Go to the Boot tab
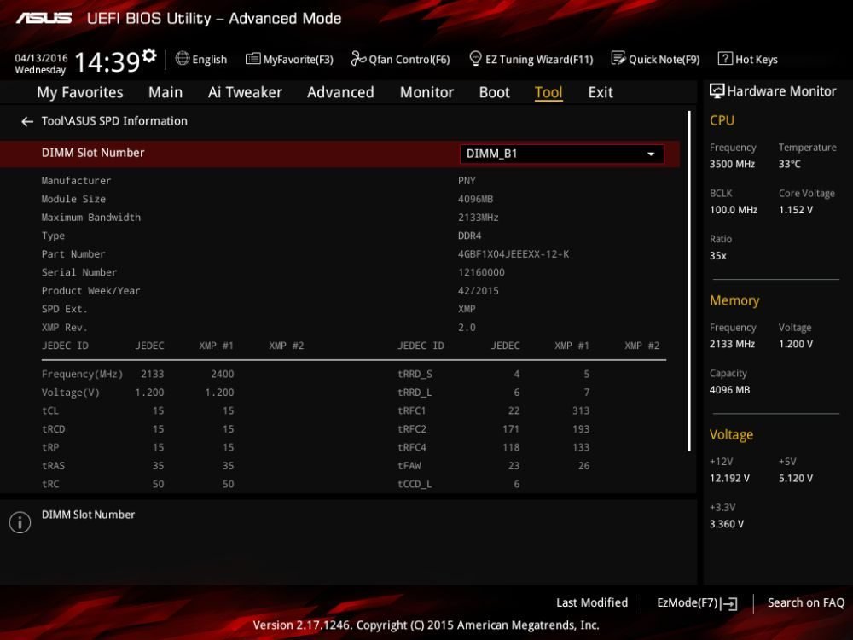The image size is (853, 640). [x=494, y=92]
